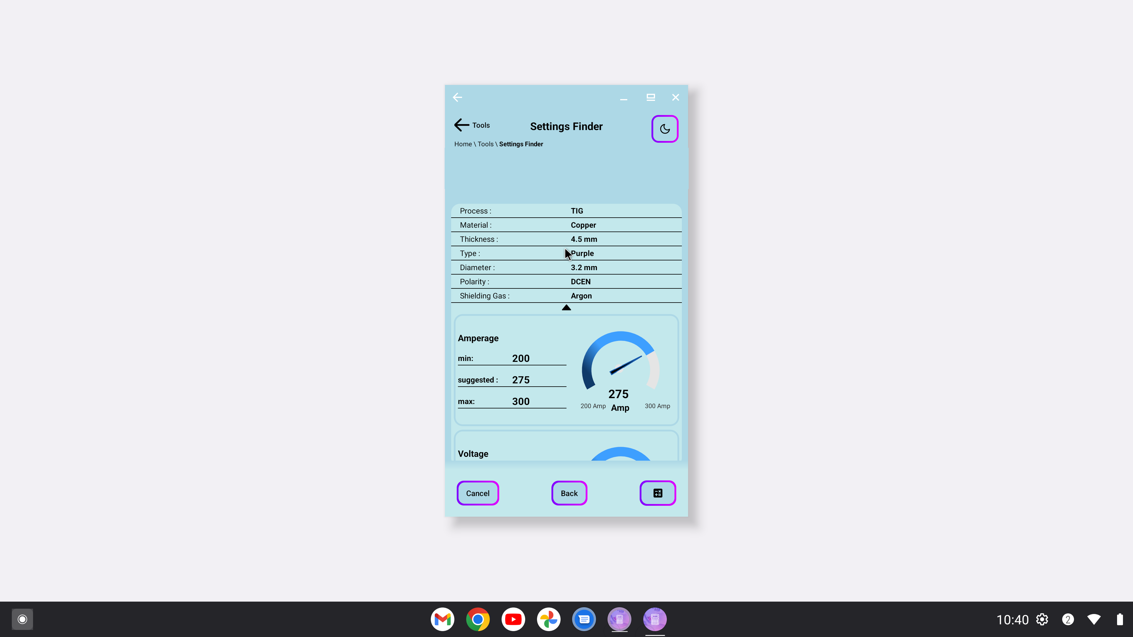This screenshot has height=637, width=1133.
Task: Open the calculator icon button
Action: coord(658,493)
